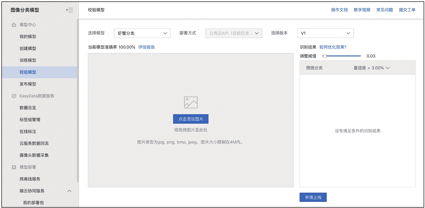The width and height of the screenshot is (425, 208).
Task: Click the 模型部署 section heading
Action: (28, 167)
